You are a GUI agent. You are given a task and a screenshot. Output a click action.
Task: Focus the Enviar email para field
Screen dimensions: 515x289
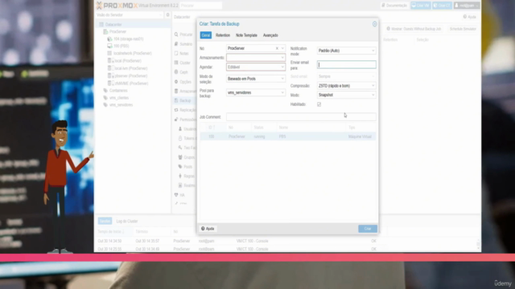[347, 65]
